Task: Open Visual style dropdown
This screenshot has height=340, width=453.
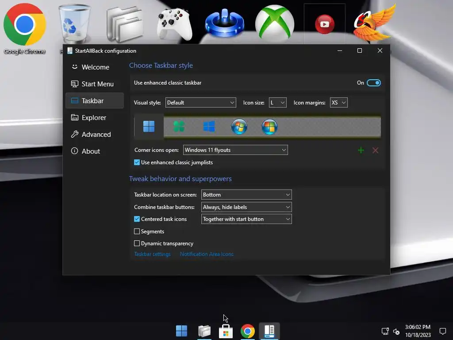Action: [x=200, y=103]
